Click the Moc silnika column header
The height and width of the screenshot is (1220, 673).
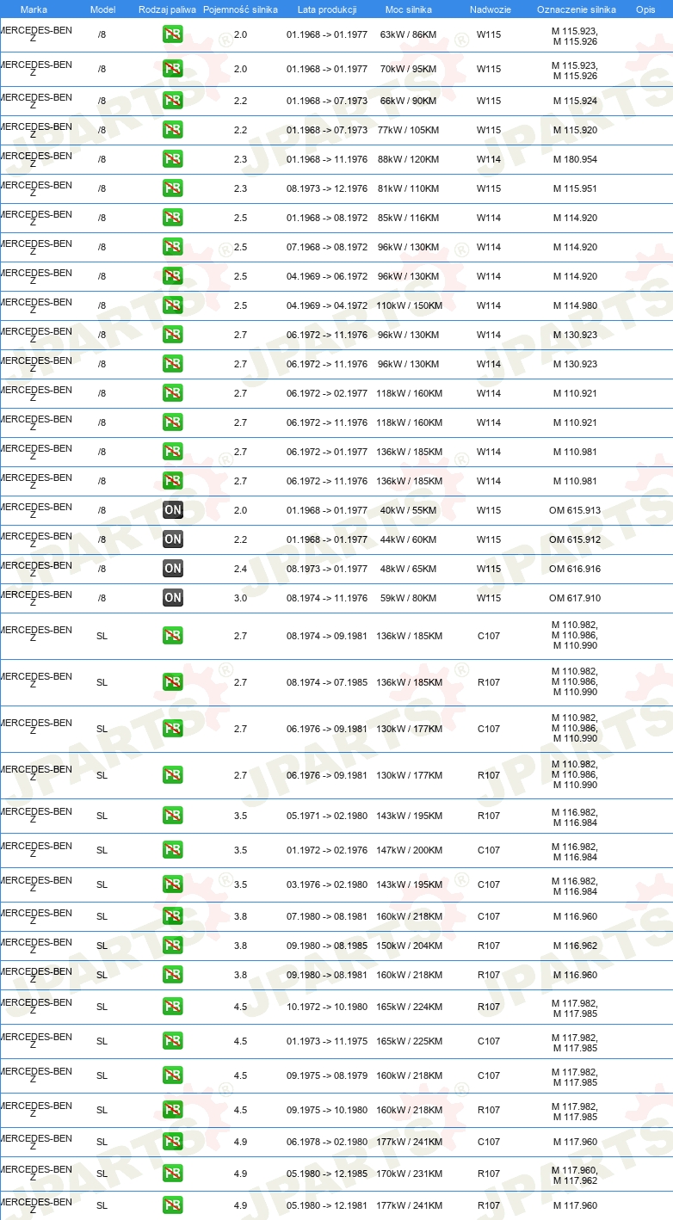coord(409,9)
